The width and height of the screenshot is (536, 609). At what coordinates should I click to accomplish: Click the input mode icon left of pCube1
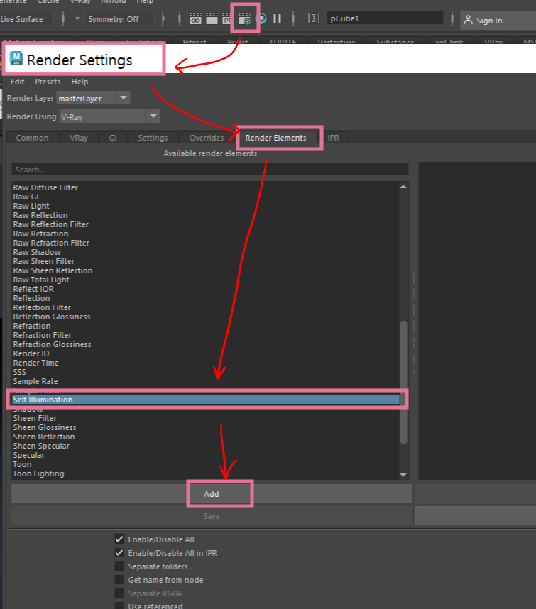[x=314, y=18]
